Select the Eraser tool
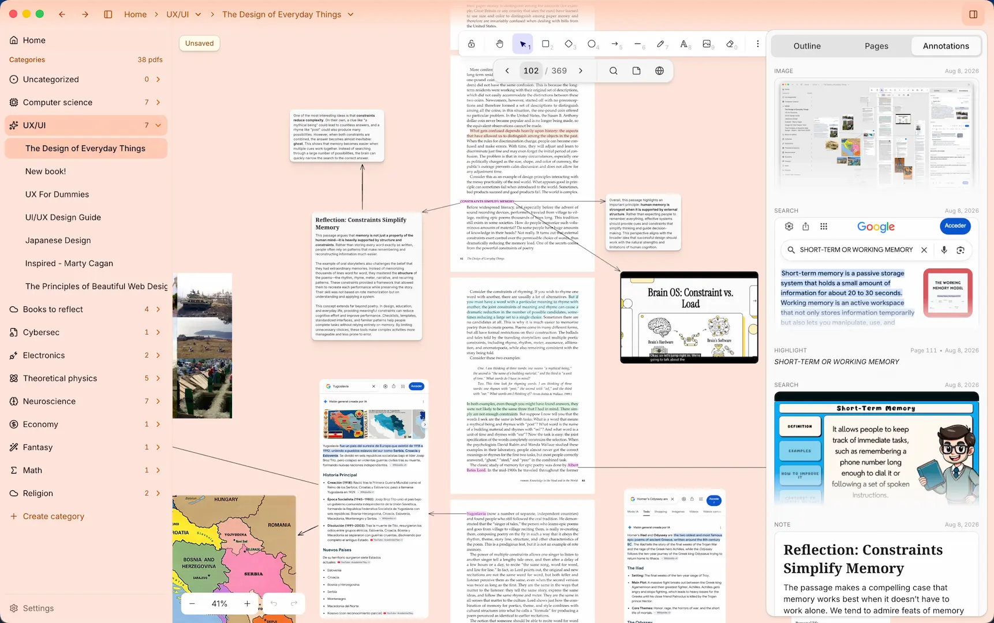 pos(731,44)
